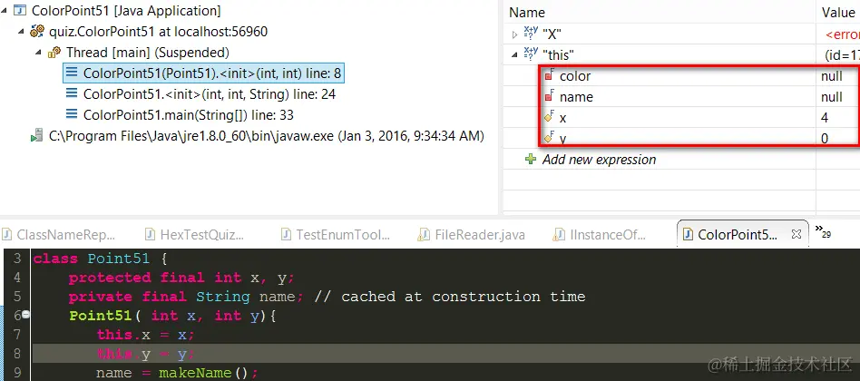Click the HexTestQuiz tab file icon
The width and height of the screenshot is (860, 381).
pyautogui.click(x=150, y=235)
